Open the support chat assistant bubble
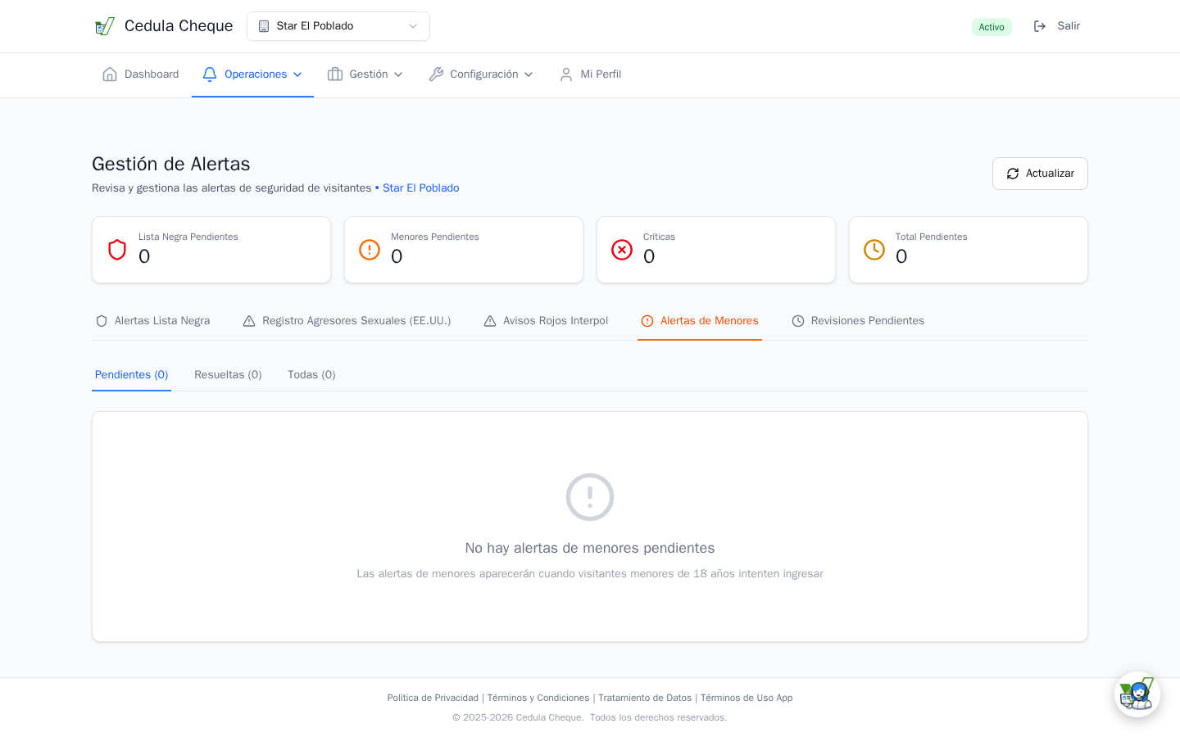The width and height of the screenshot is (1180, 737). (1137, 694)
